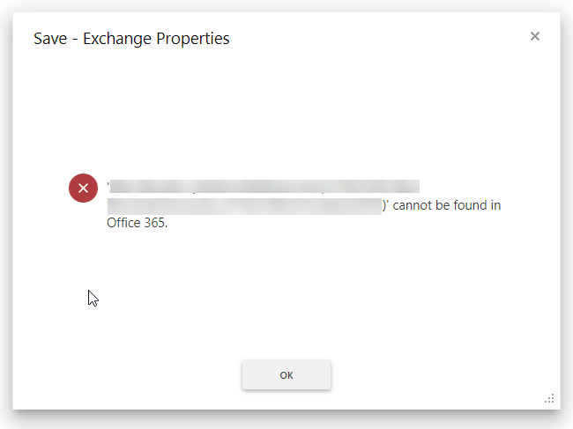Click the word 'Save' in the title
573x429 pixels.
pos(50,39)
